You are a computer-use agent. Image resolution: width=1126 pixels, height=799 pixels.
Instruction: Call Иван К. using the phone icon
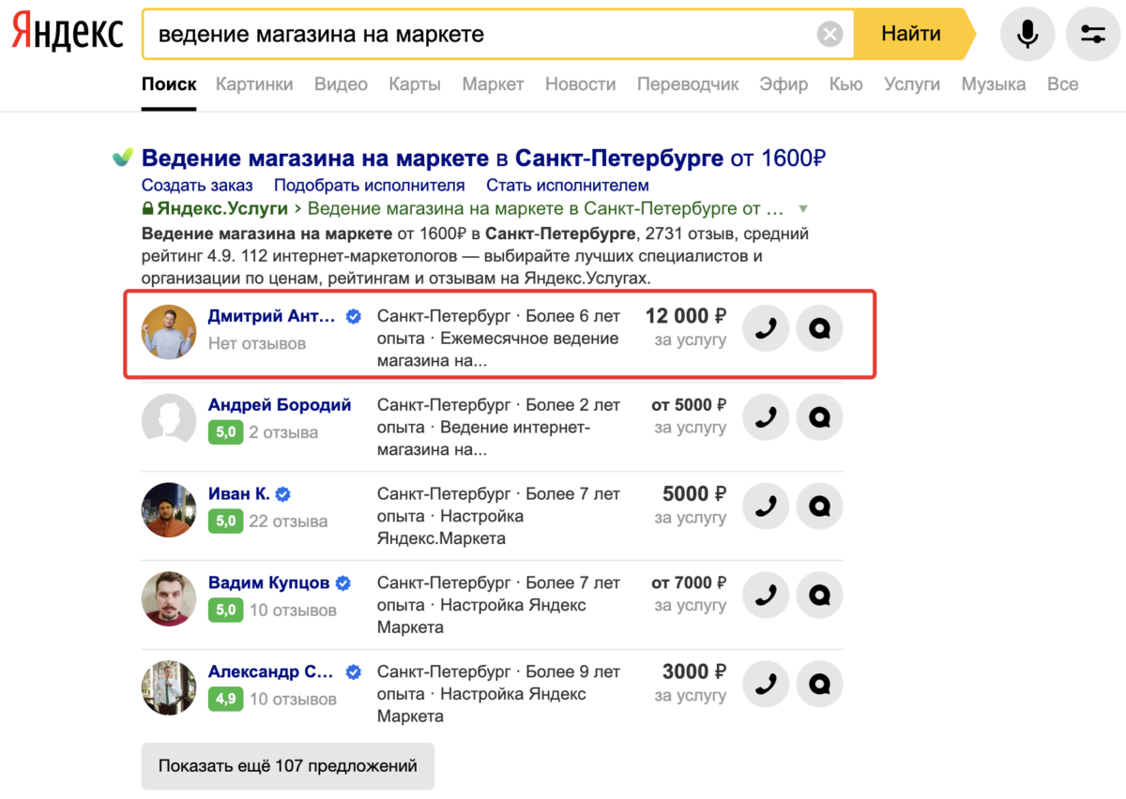coord(766,505)
